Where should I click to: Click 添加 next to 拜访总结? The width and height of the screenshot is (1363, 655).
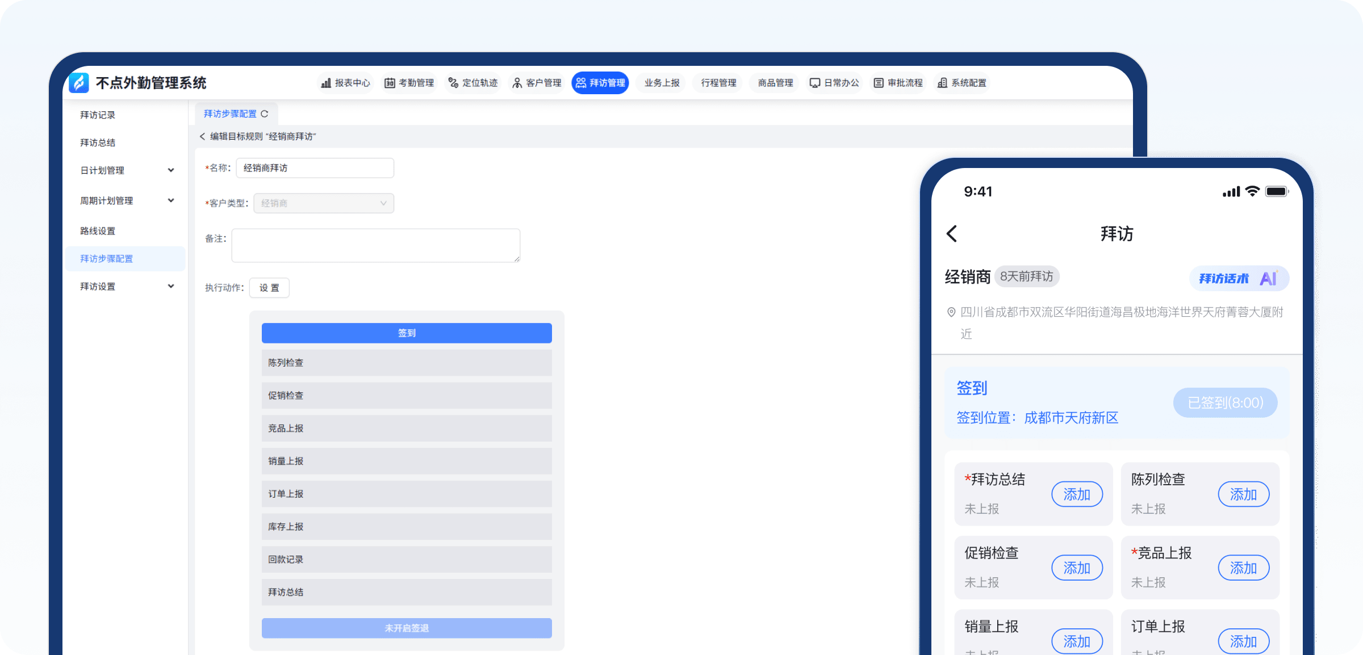(1077, 494)
